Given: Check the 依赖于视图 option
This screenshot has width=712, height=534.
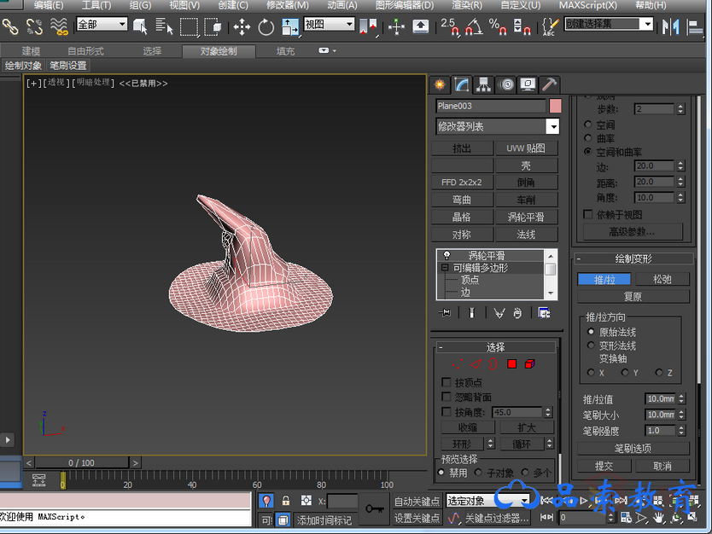Looking at the screenshot, I should (x=587, y=215).
